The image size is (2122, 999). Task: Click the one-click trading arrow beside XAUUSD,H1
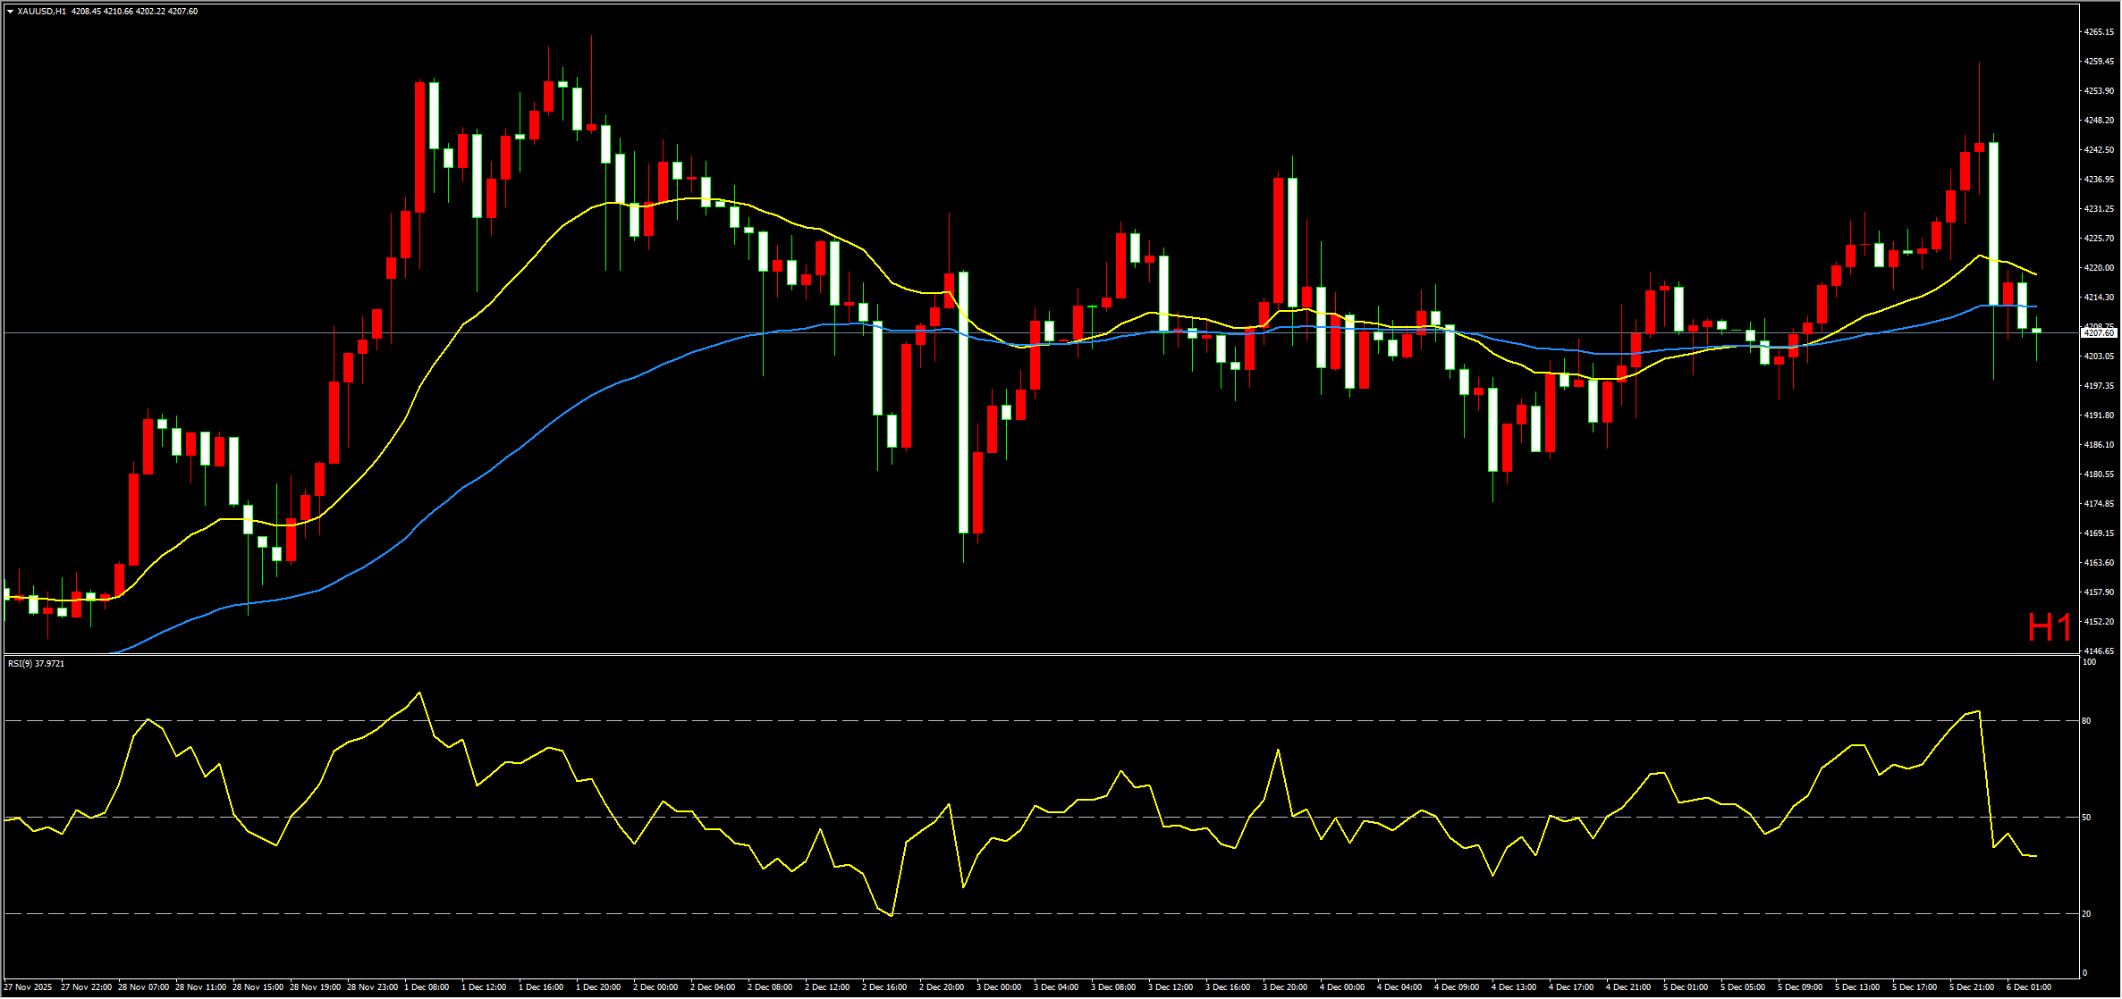tap(10, 12)
